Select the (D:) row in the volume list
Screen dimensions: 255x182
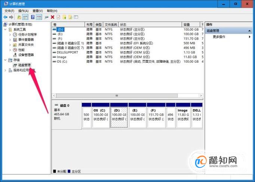tap(127, 30)
